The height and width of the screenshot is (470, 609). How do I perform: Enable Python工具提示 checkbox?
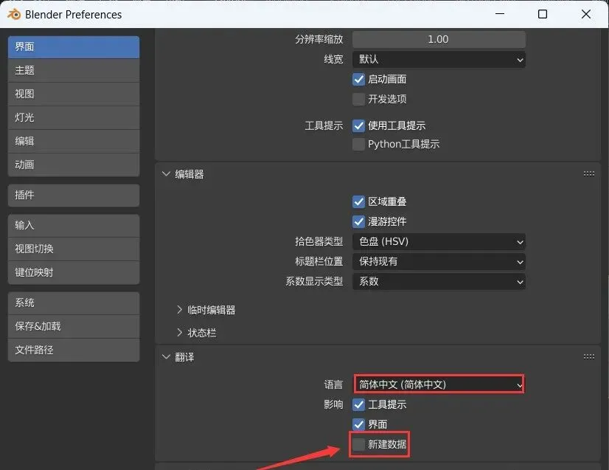point(358,144)
